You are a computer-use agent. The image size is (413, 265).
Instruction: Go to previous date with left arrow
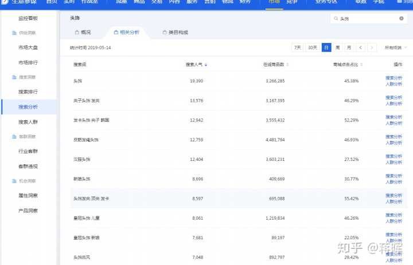[360, 48]
